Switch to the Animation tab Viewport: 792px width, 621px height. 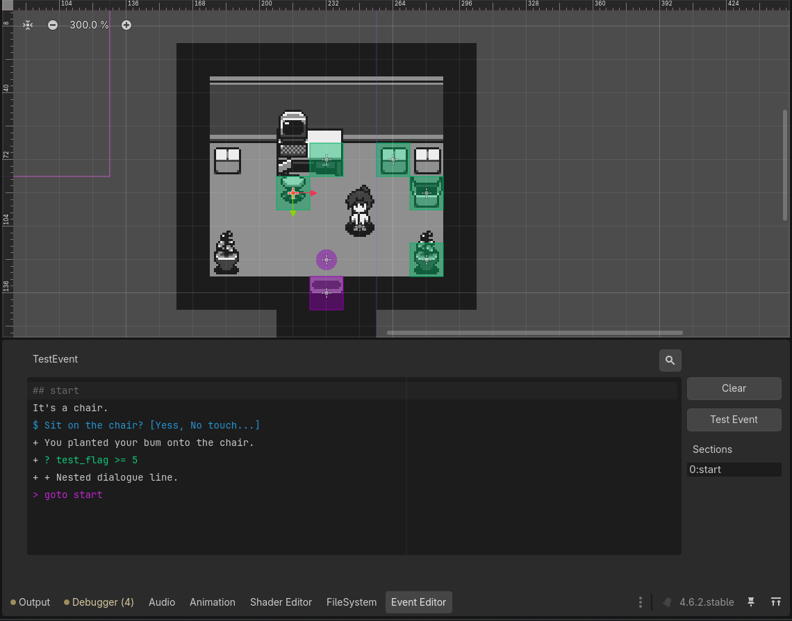coord(213,602)
